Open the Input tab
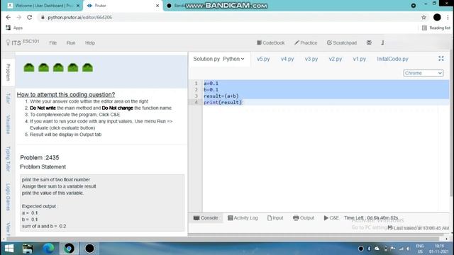The width and height of the screenshot is (454, 255). [275, 217]
